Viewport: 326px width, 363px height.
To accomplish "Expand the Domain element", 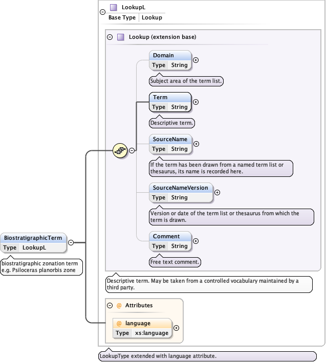I will coord(195,60).
